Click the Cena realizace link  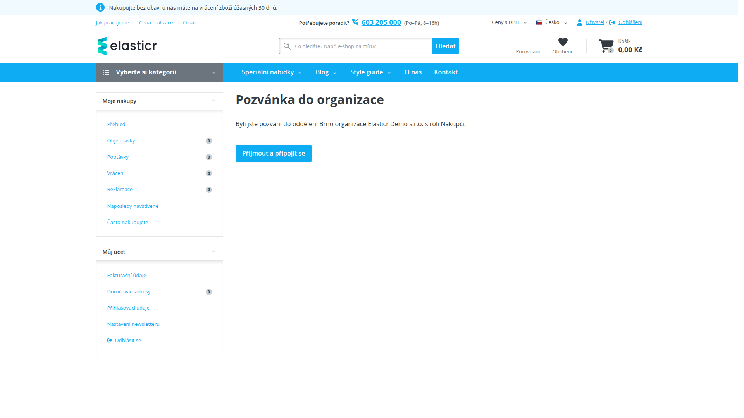[x=156, y=22]
